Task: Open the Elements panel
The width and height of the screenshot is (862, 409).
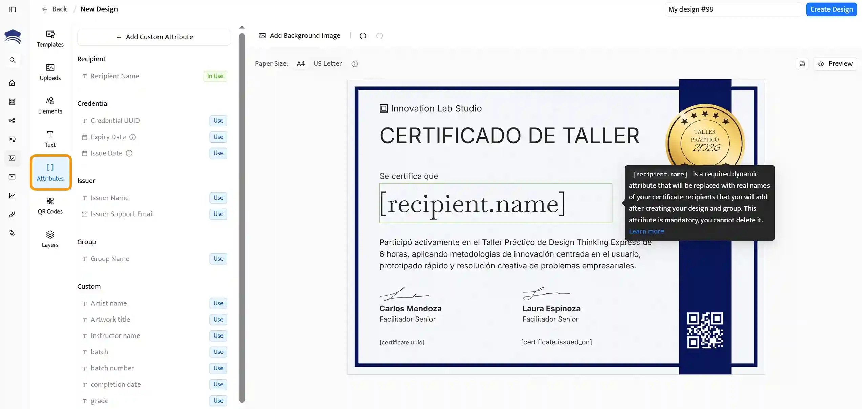Action: (50, 105)
